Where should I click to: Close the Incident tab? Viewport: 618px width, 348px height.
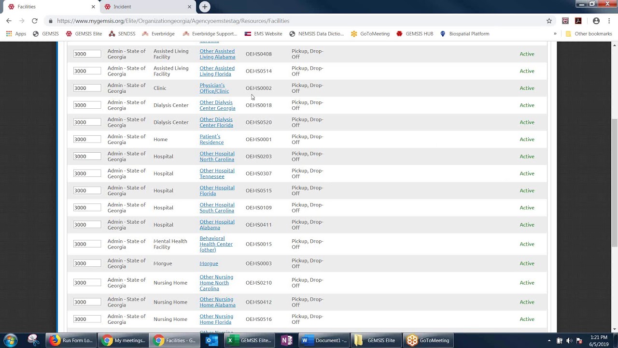click(189, 7)
